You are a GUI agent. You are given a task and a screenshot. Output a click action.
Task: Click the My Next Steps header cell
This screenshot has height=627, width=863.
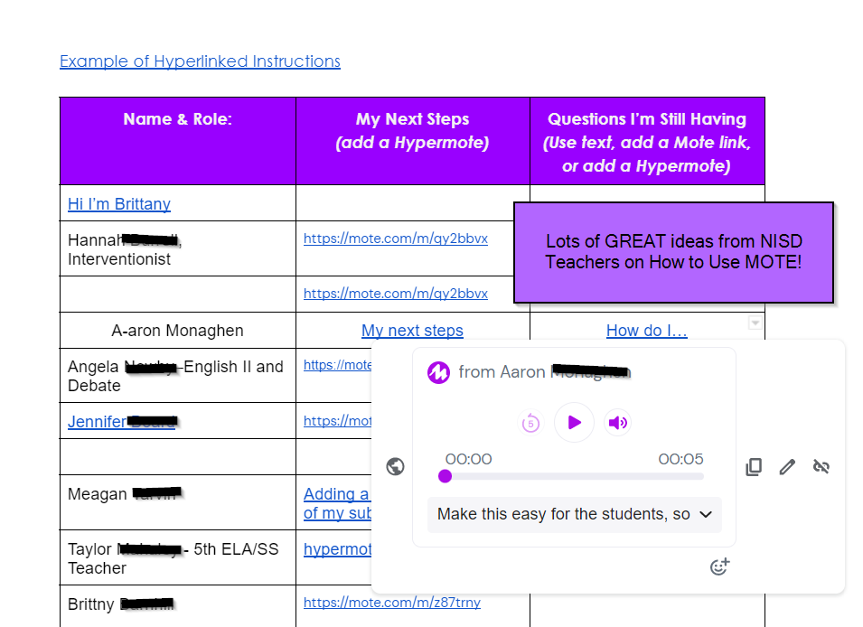pyautogui.click(x=413, y=141)
